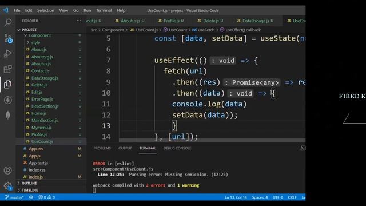
Task: Open the File menu
Action: 17,10
